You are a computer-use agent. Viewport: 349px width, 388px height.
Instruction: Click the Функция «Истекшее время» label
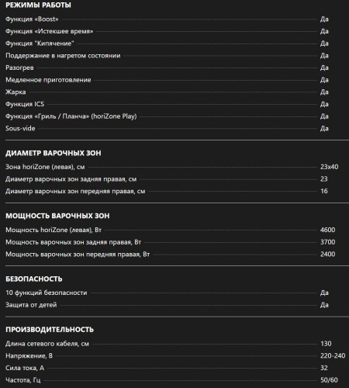click(50, 31)
